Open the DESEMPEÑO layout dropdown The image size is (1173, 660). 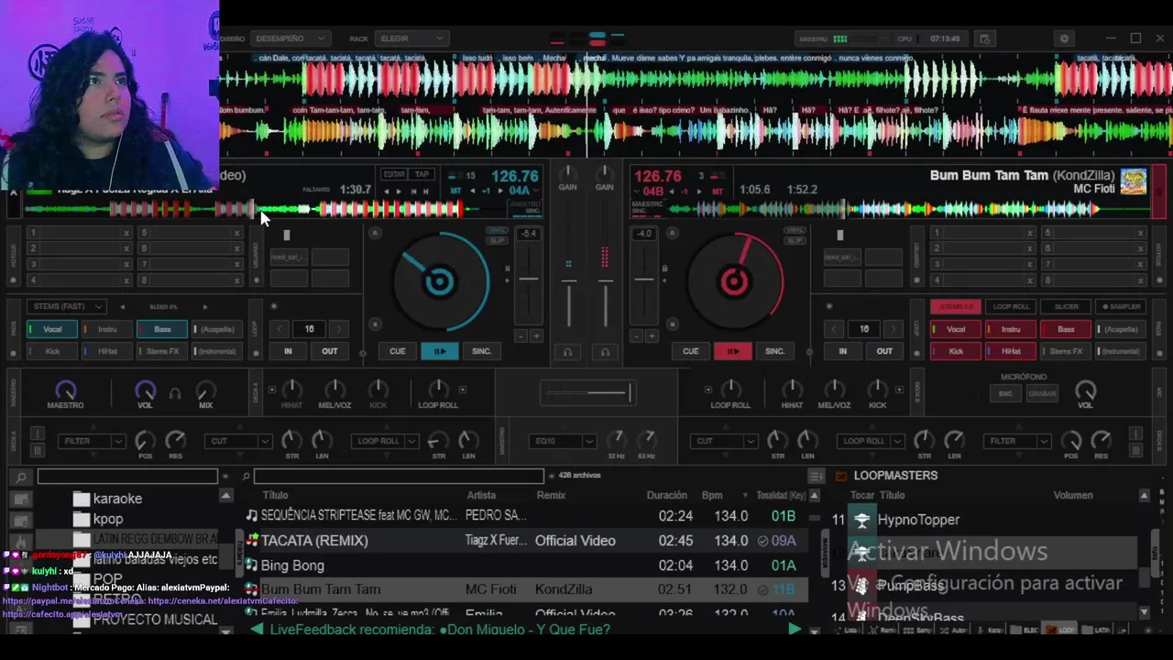pyautogui.click(x=290, y=38)
